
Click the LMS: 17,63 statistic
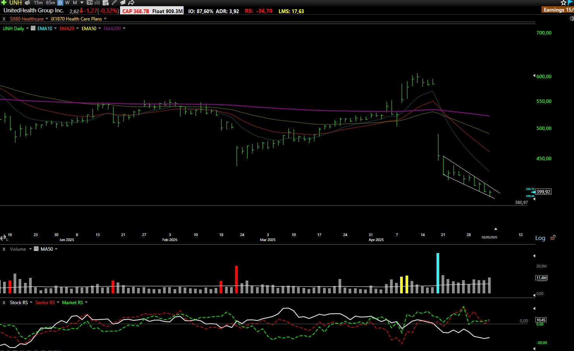point(291,11)
